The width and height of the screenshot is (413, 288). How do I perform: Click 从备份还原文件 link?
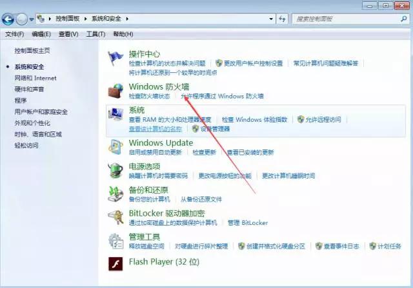click(201, 199)
